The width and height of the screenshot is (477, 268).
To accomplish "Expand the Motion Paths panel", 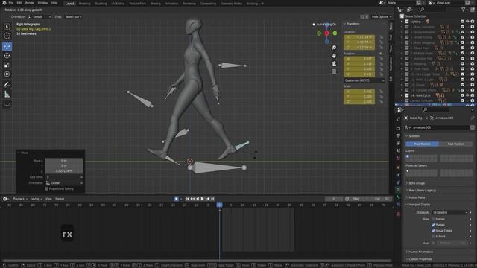I will pyautogui.click(x=417, y=197).
